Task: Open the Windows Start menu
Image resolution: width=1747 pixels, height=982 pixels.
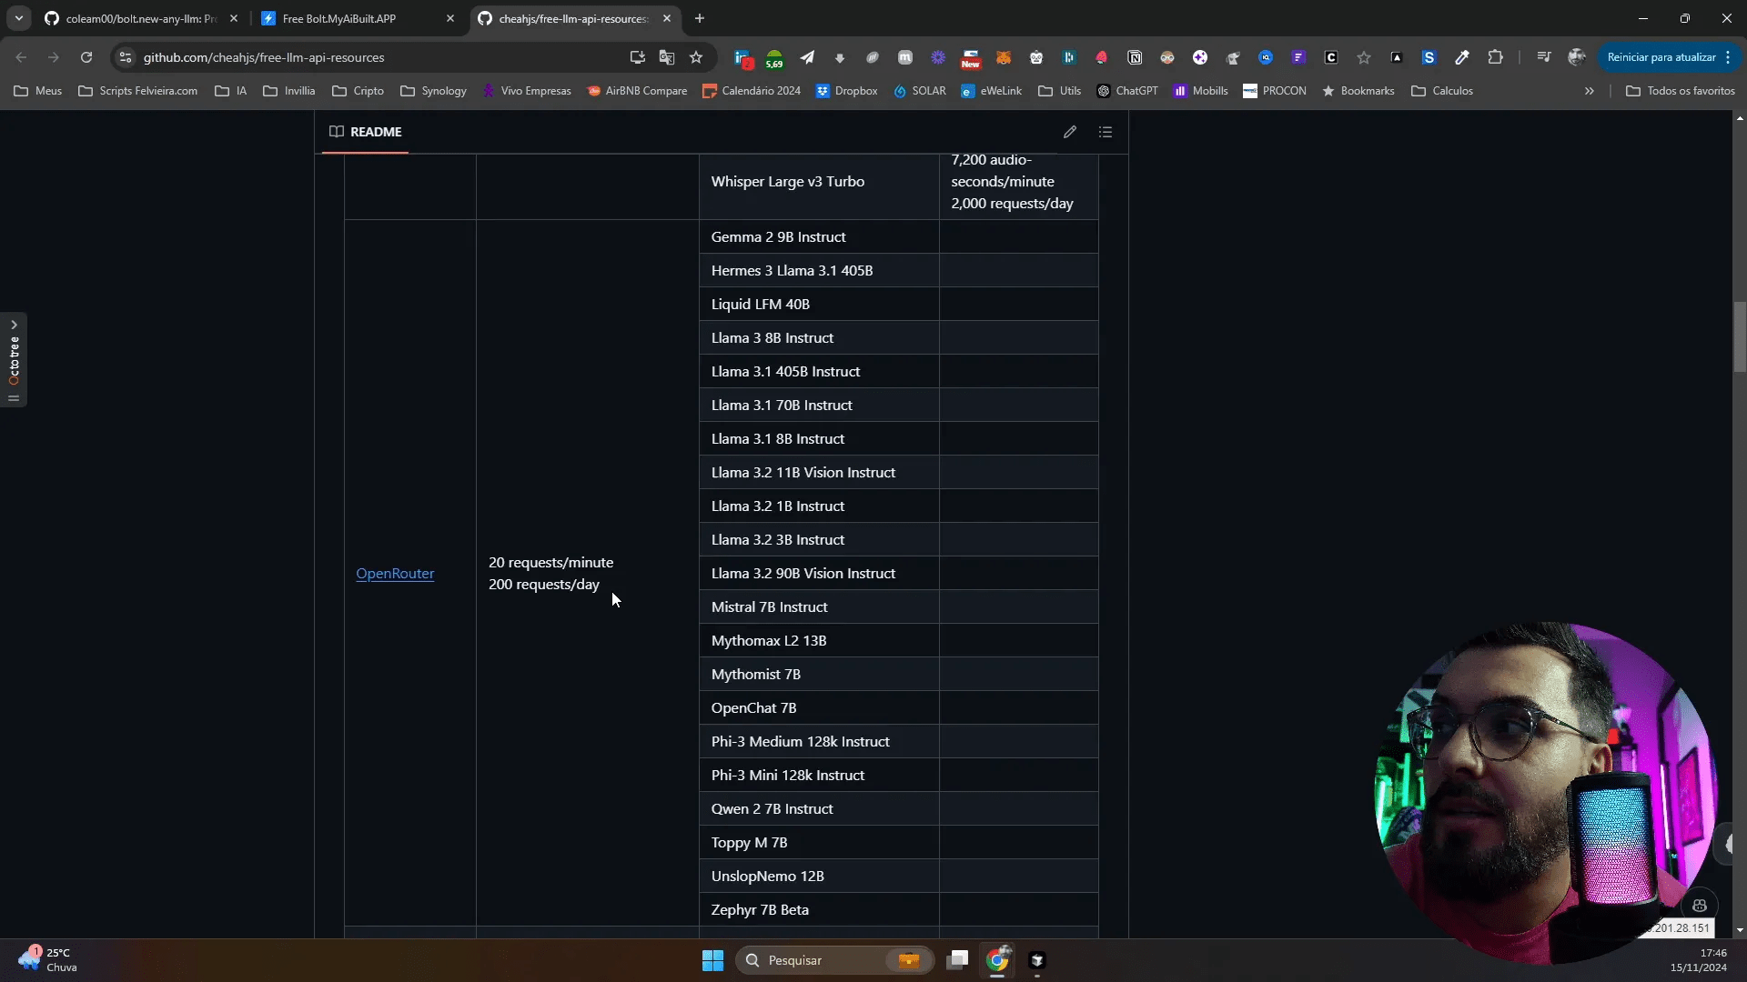Action: pyautogui.click(x=712, y=960)
